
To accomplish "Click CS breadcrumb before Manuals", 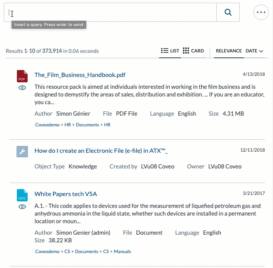I will point(106,252).
